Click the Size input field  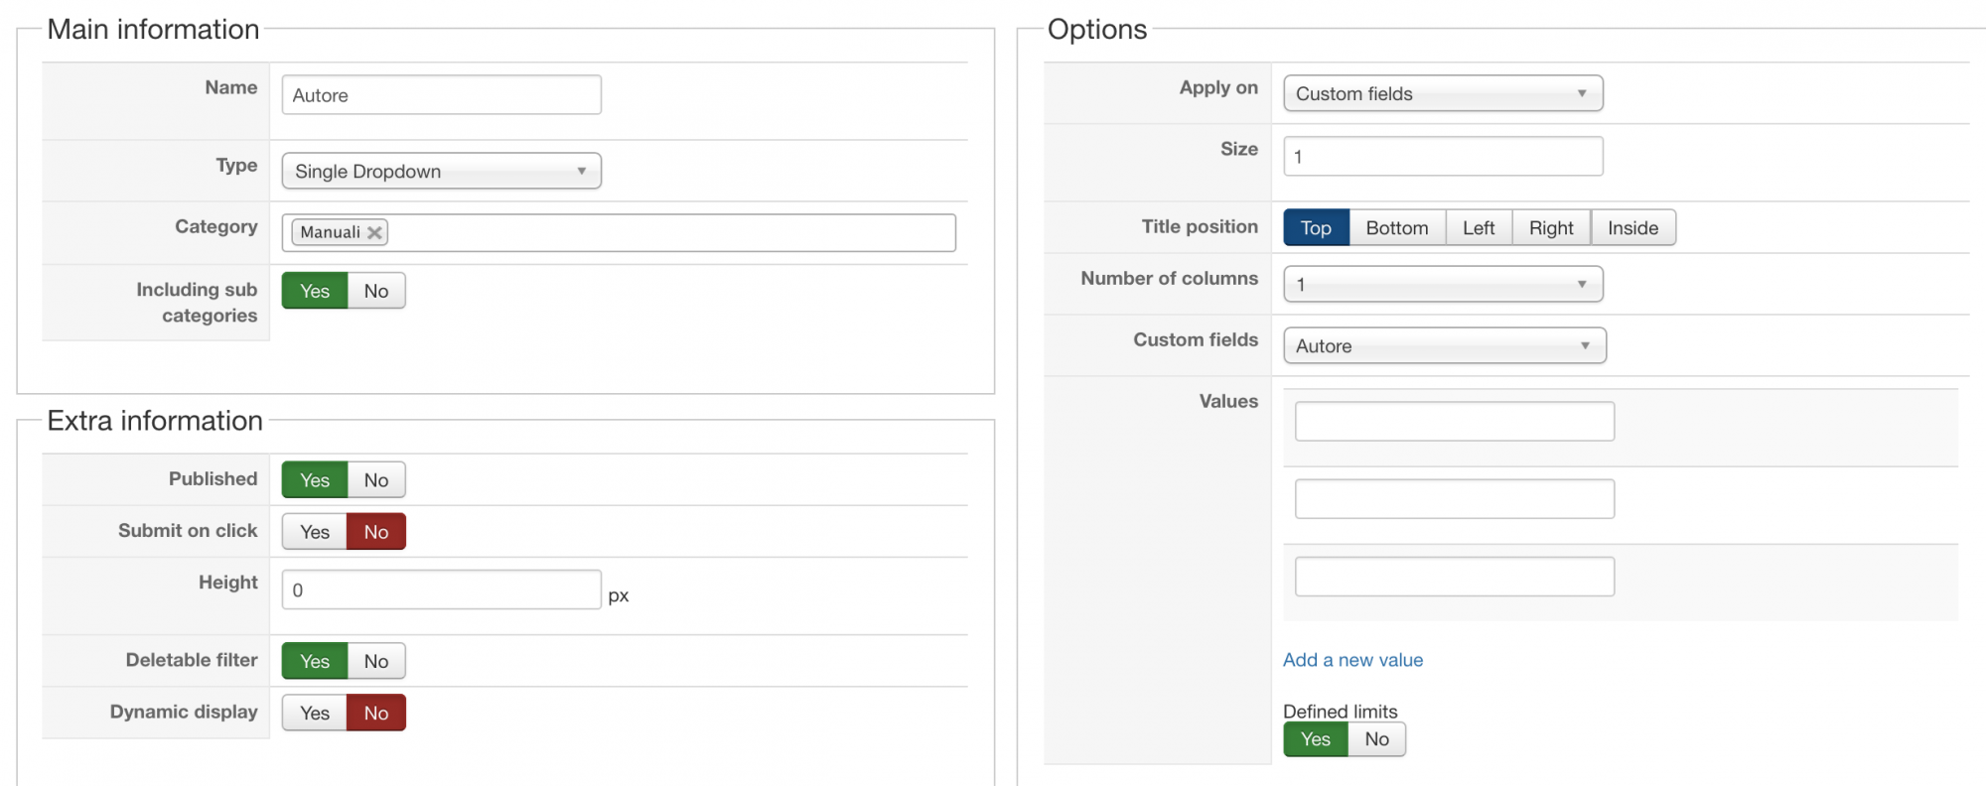click(1442, 157)
